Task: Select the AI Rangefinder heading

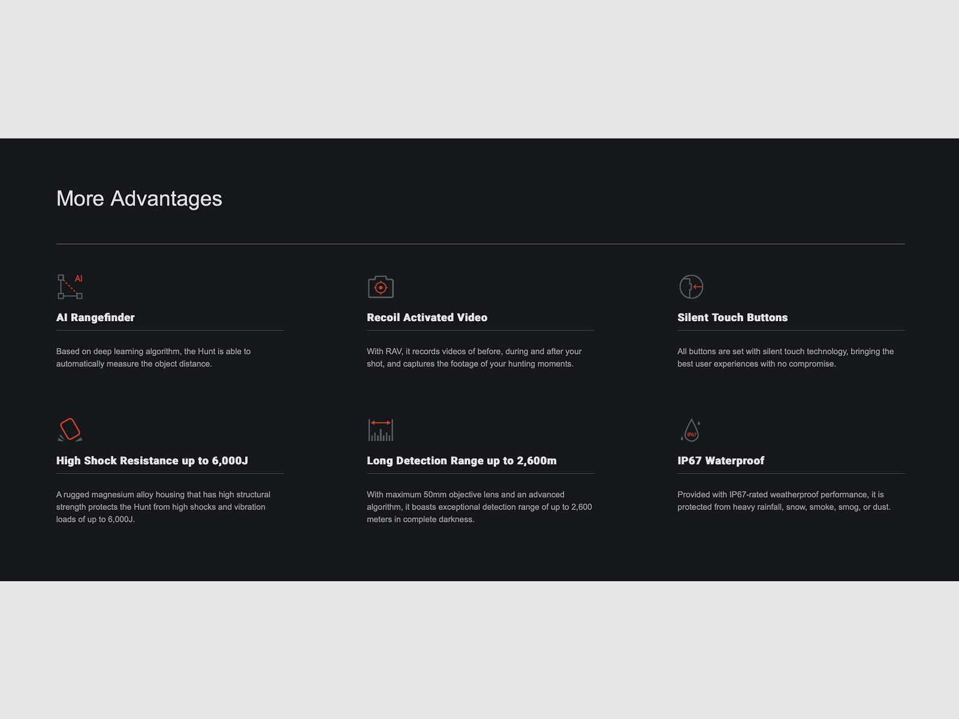Action: click(95, 318)
